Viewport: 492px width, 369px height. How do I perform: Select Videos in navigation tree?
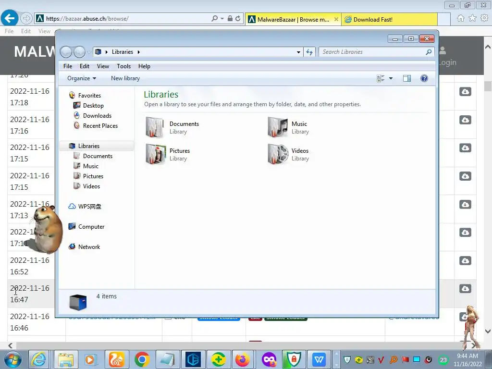[x=91, y=186]
